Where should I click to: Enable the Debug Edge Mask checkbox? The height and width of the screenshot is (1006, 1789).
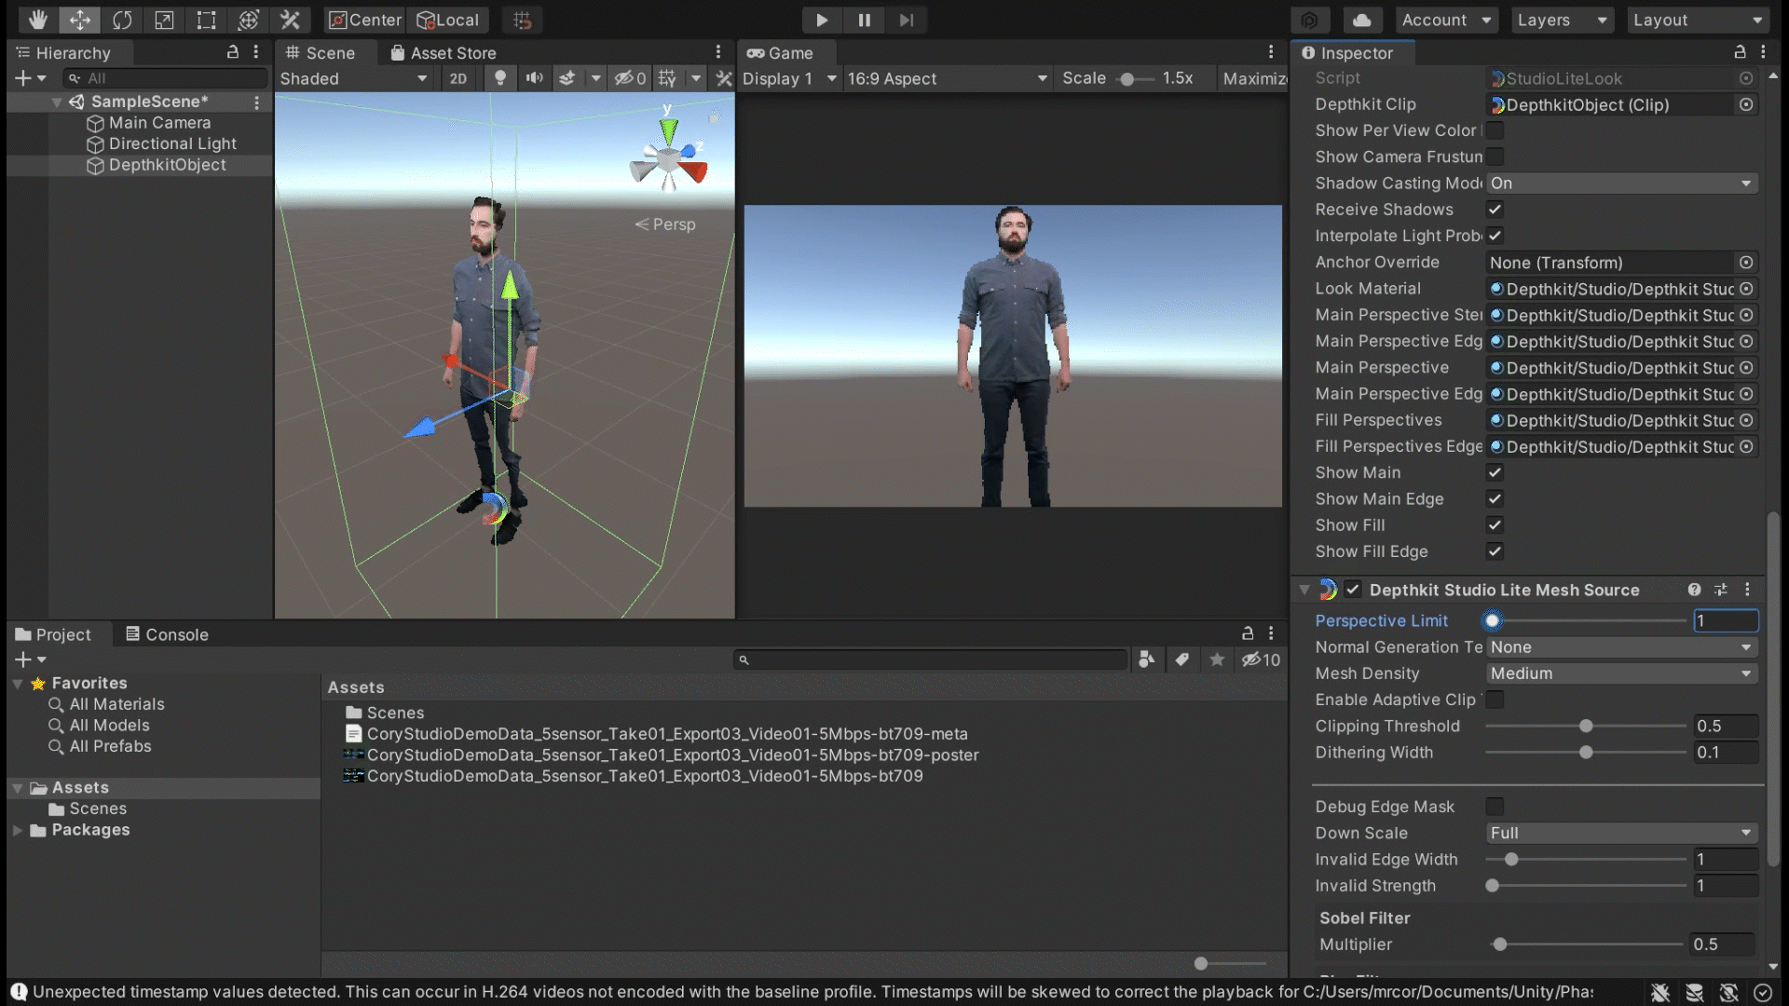(1495, 807)
